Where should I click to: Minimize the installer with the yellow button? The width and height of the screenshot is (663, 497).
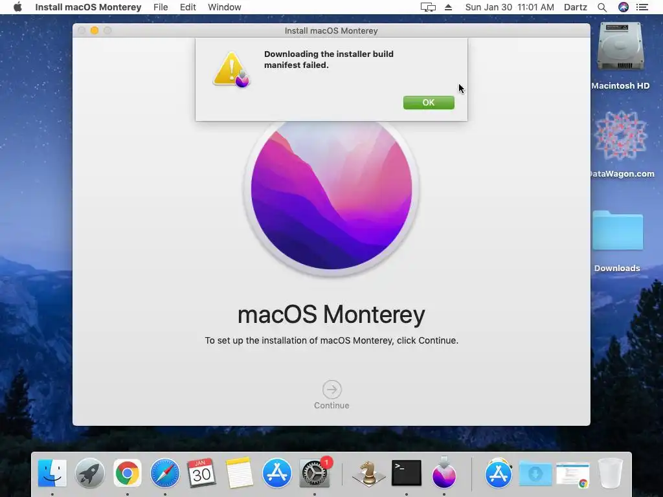pos(95,30)
